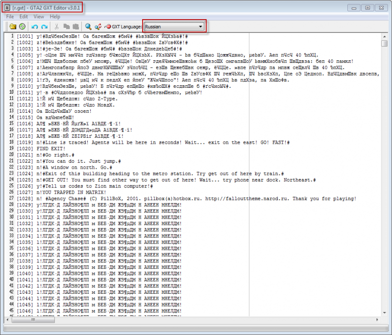The width and height of the screenshot is (392, 335).
Task: Open the Edit menu
Action: [x=23, y=17]
